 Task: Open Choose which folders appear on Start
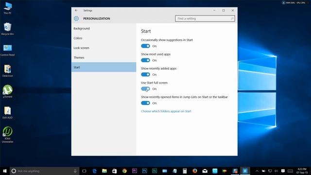[166, 111]
